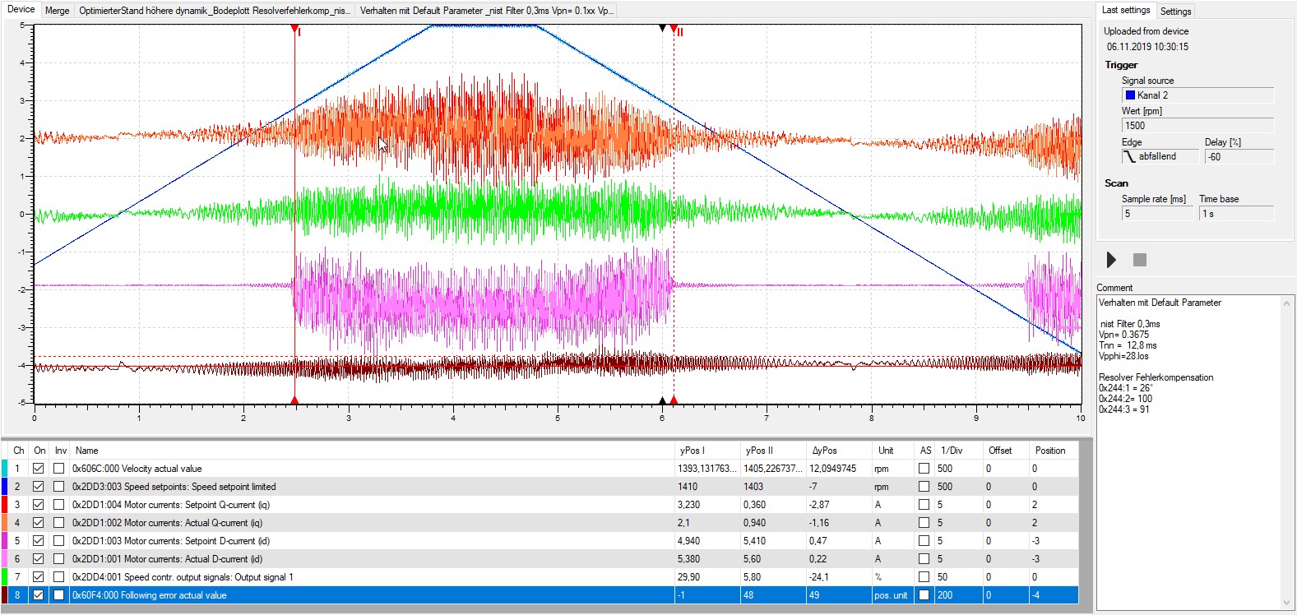The image size is (1297, 615).
Task: Click red cursor I triangle at chart bottom
Action: pos(294,400)
